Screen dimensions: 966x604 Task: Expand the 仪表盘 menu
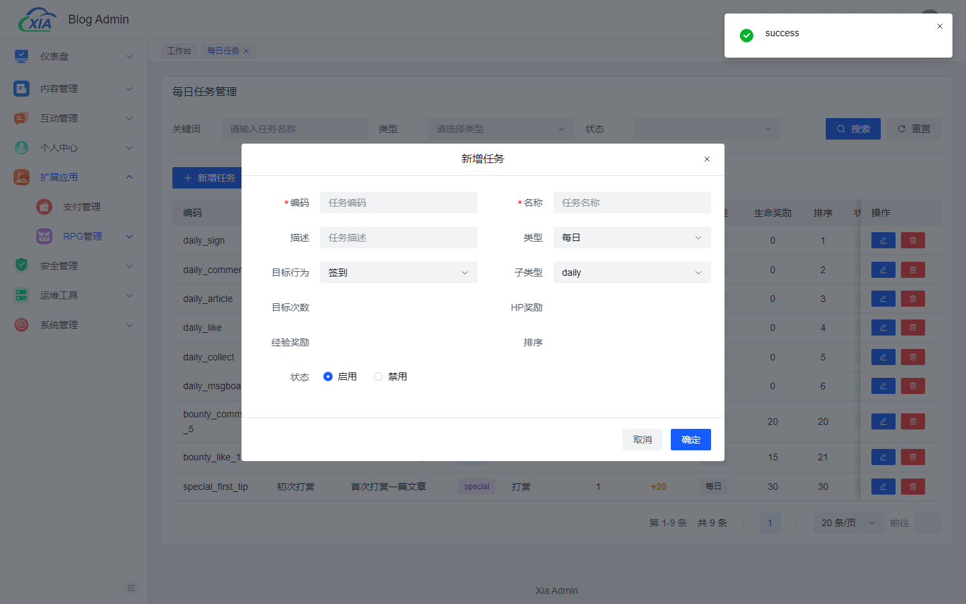click(x=129, y=56)
